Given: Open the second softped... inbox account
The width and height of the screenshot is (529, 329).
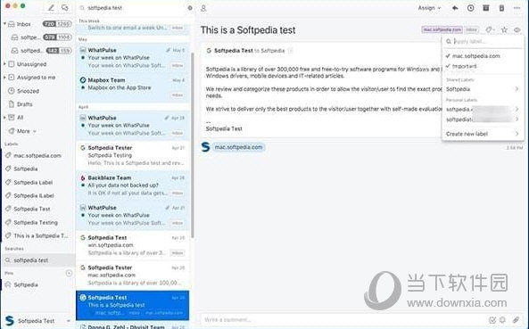Looking at the screenshot, I should [41, 51].
